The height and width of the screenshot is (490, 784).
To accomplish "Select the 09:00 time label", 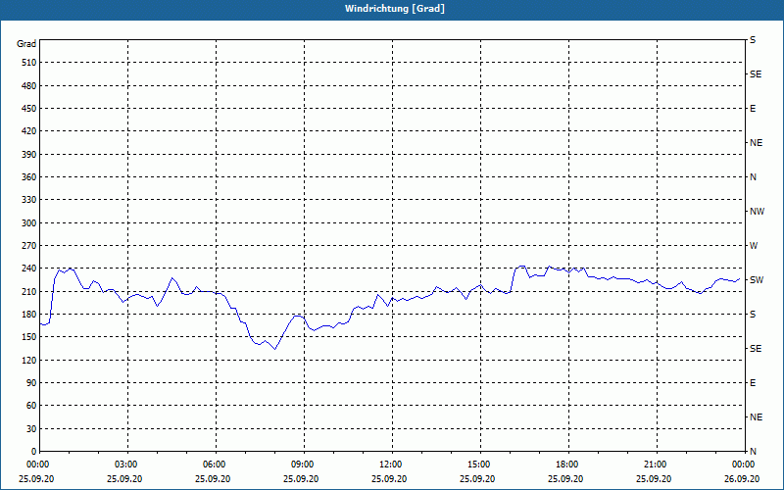I will [304, 464].
